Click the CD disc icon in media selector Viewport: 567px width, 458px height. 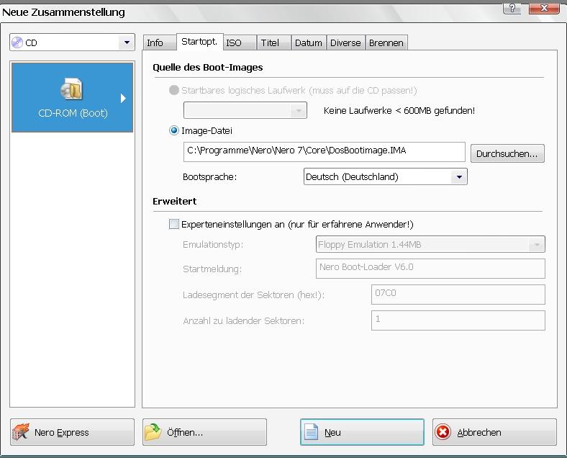pyautogui.click(x=17, y=42)
